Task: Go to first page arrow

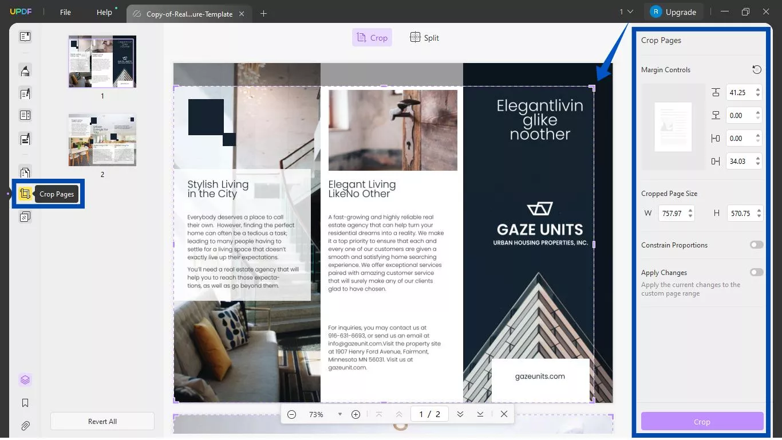Action: coord(378,414)
